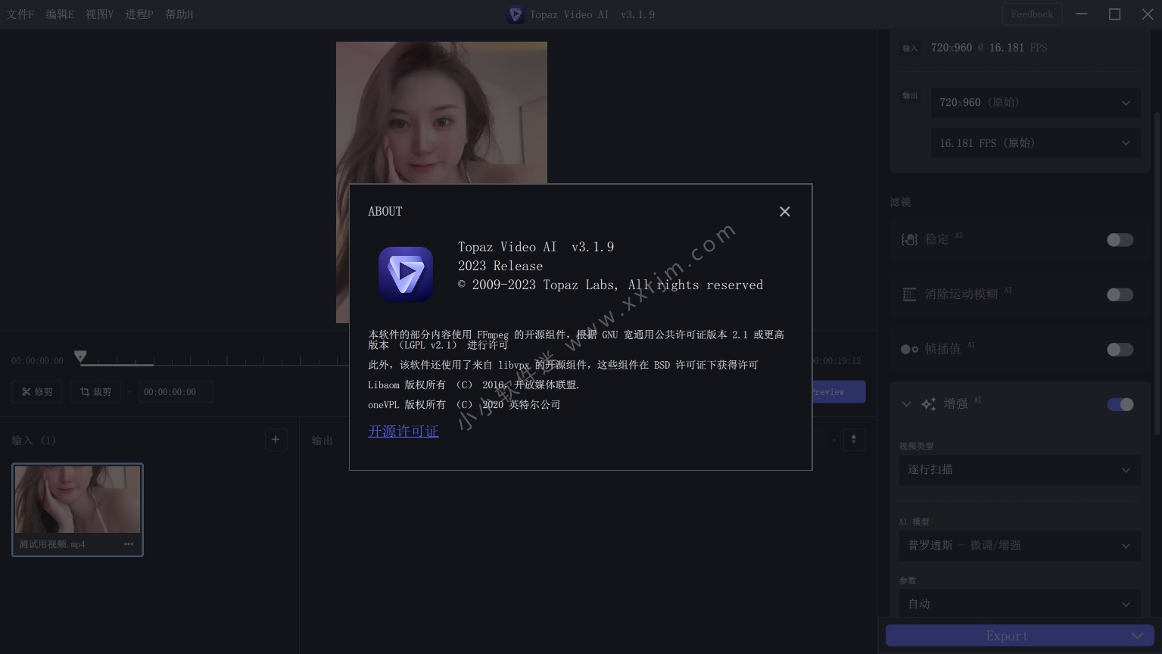Click the Topaz Video AI logo in ABOUT dialog

click(406, 273)
